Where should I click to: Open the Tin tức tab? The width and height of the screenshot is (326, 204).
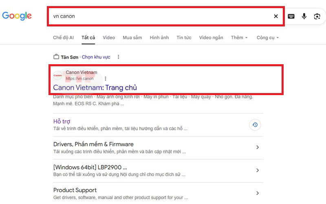(x=184, y=37)
